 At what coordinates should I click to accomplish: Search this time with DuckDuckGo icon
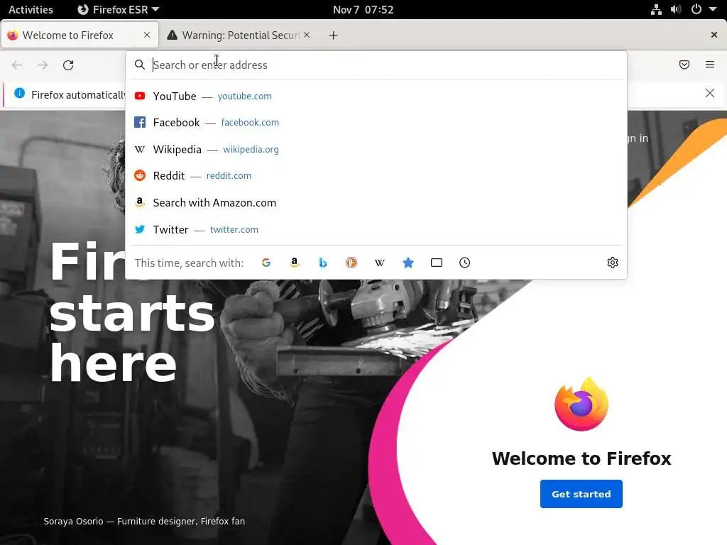pyautogui.click(x=351, y=263)
